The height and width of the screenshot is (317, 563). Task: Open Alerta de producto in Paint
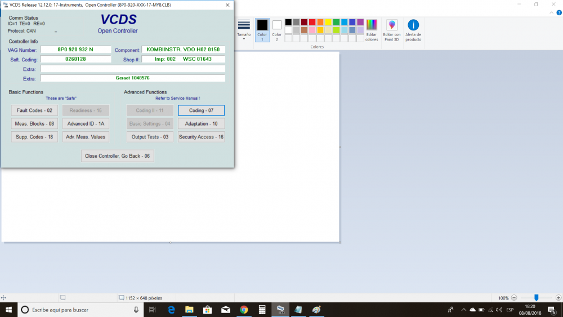(x=413, y=30)
